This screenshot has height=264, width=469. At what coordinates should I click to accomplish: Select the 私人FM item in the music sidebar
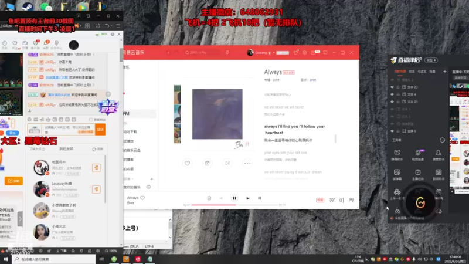(140, 113)
